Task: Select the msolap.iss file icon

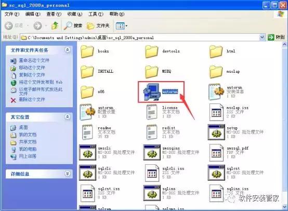Action: point(216,112)
